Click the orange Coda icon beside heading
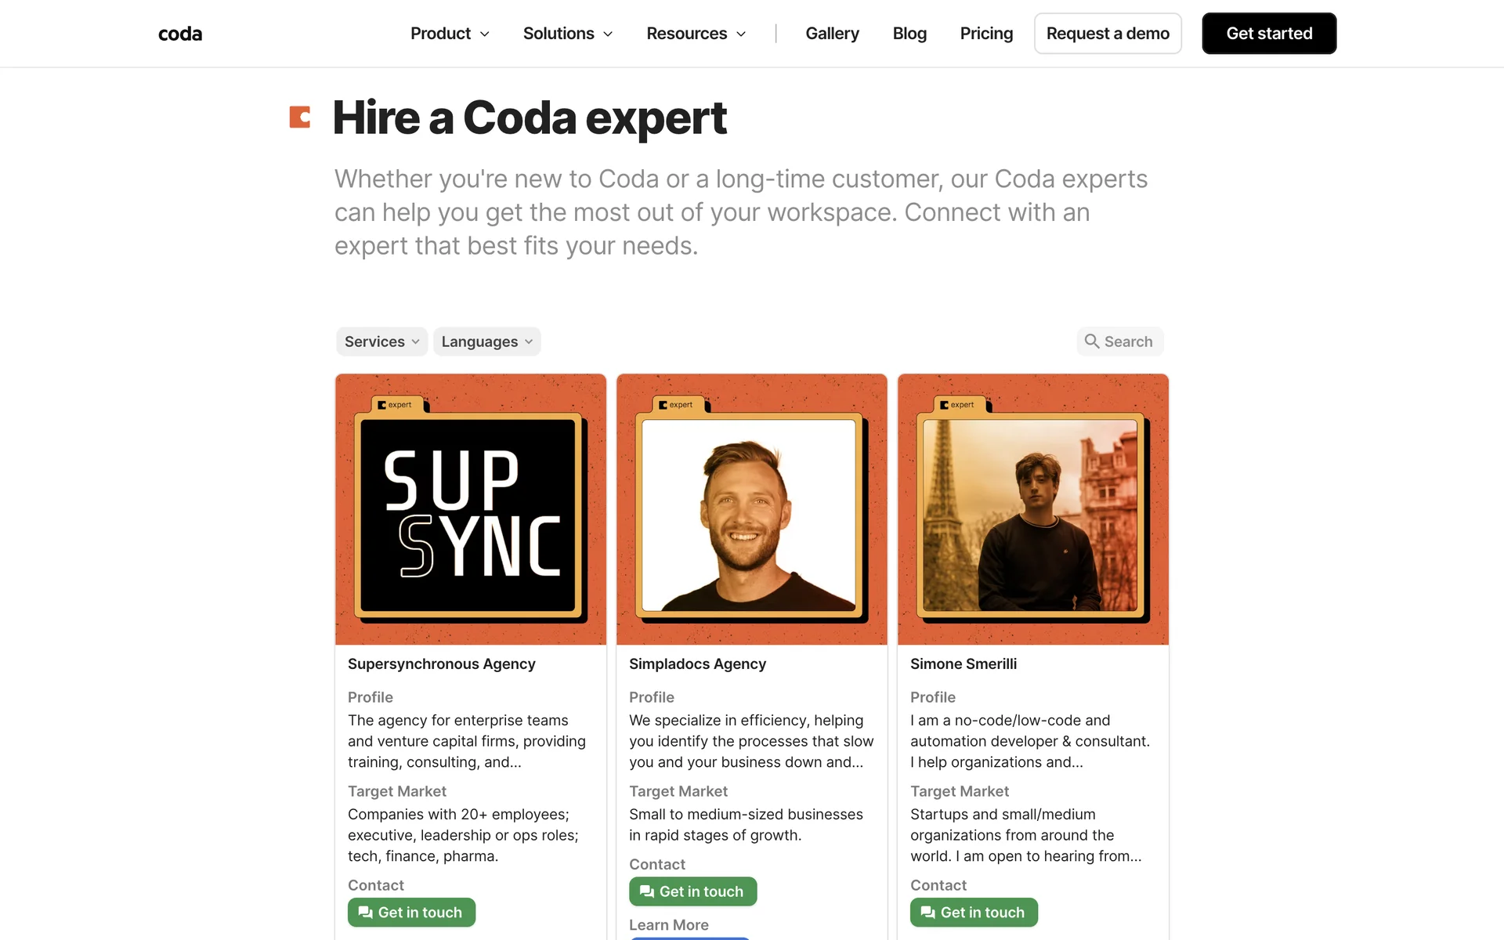This screenshot has height=940, width=1504. [x=300, y=117]
